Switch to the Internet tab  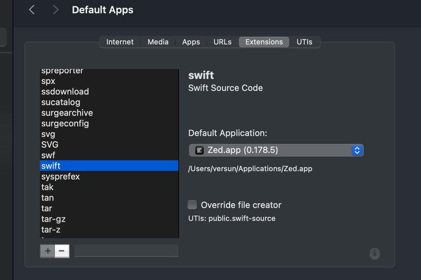(x=120, y=42)
